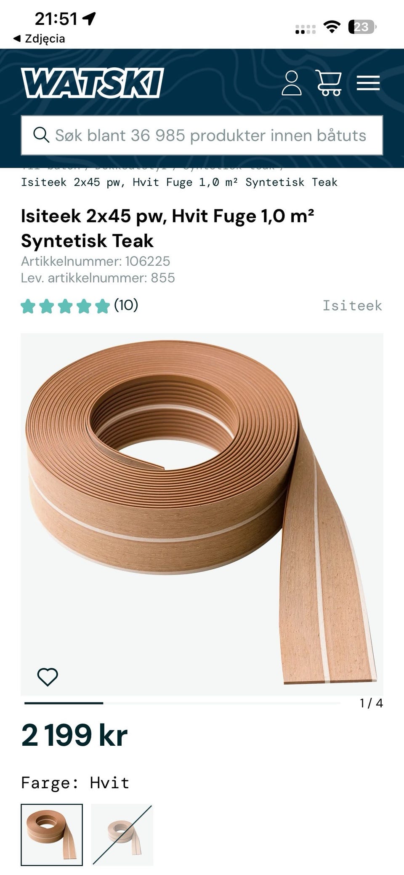The height and width of the screenshot is (875, 404).
Task: Open the user account icon
Action: (x=291, y=83)
